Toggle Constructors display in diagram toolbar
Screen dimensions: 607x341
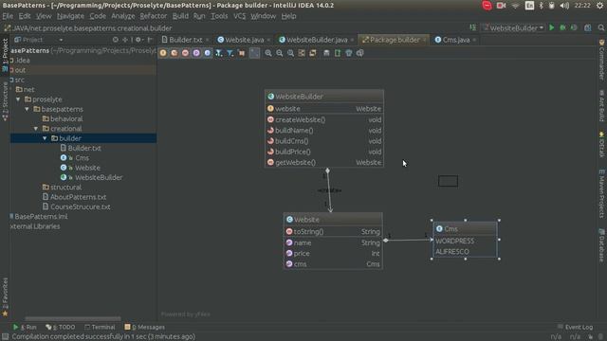click(175, 53)
